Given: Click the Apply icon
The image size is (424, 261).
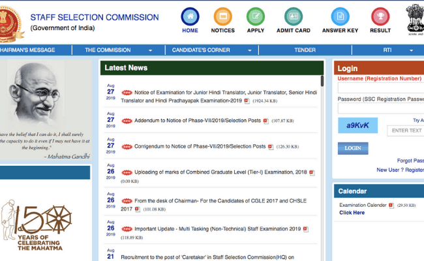Looking at the screenshot, I should (x=256, y=17).
